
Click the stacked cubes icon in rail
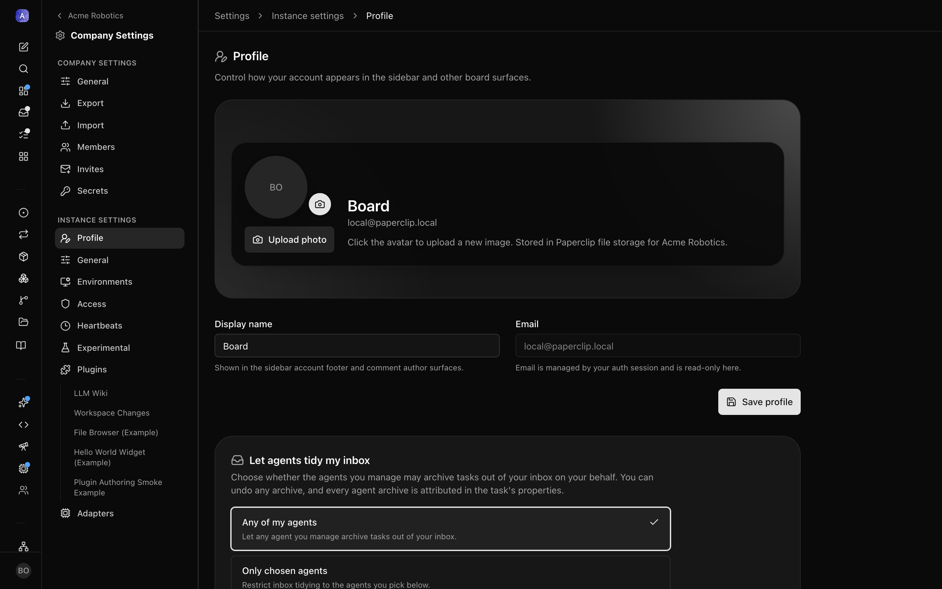pyautogui.click(x=23, y=278)
